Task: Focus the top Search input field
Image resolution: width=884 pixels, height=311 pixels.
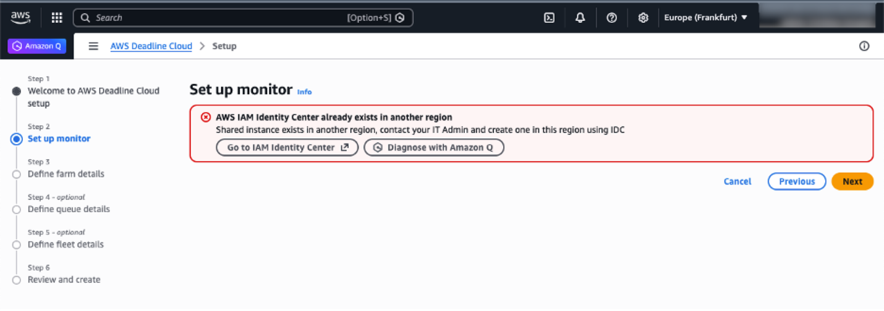Action: tap(243, 18)
